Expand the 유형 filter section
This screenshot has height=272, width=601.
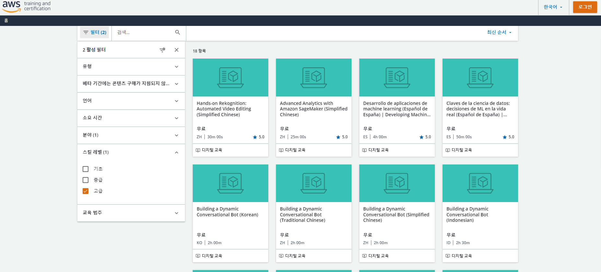131,67
